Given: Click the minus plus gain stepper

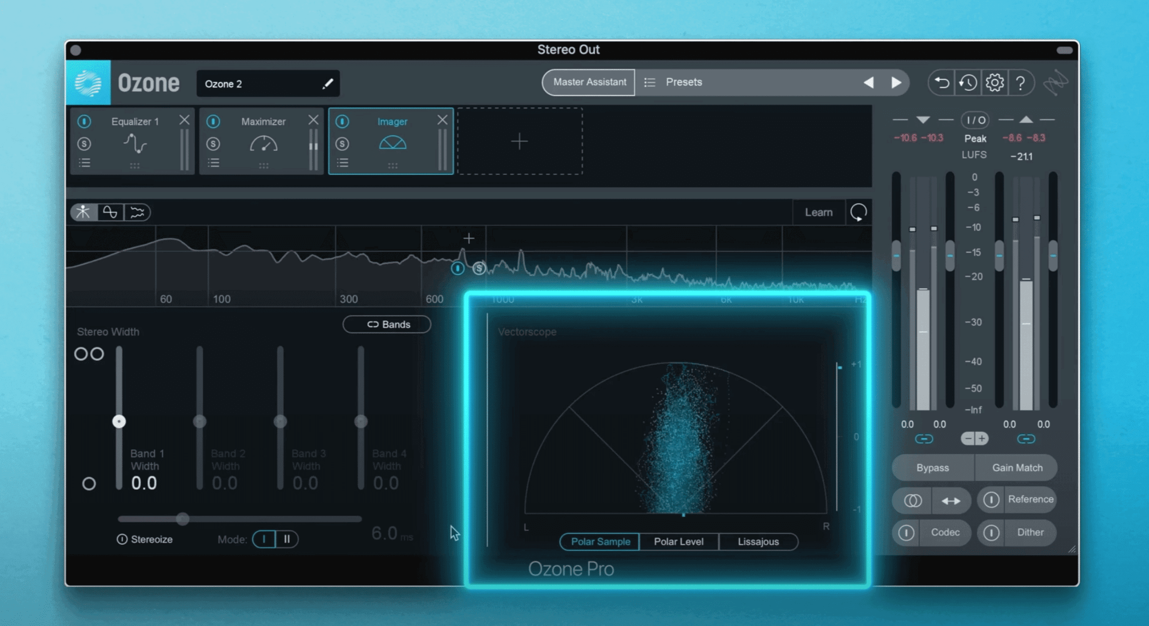Looking at the screenshot, I should (x=975, y=438).
